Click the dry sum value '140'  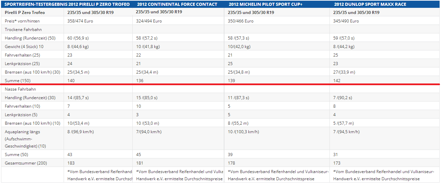pyautogui.click(x=71, y=81)
